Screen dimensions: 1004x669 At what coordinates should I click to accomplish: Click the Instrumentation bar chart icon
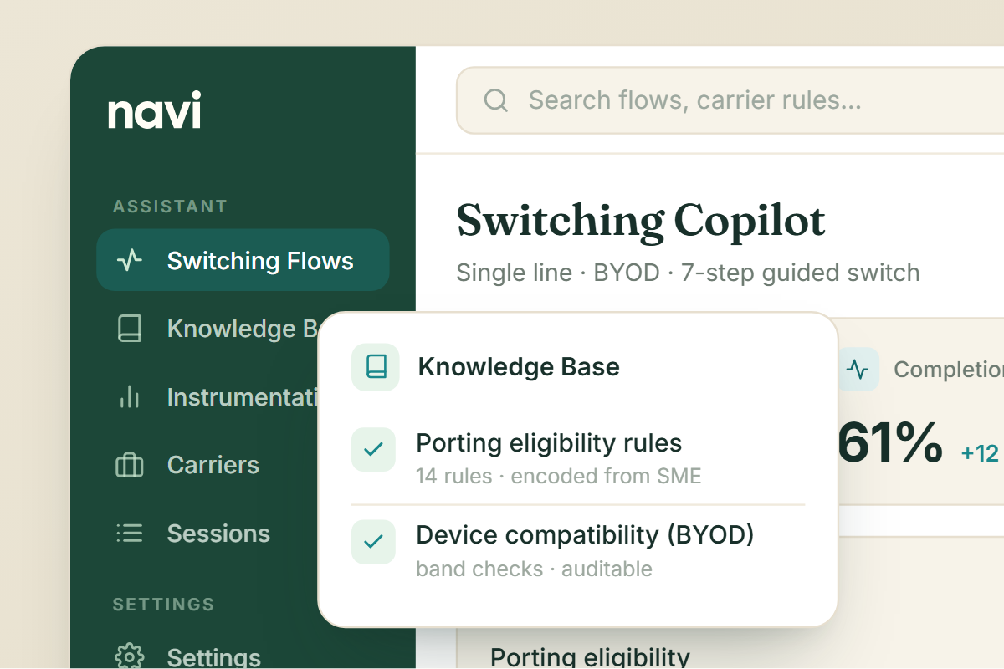(129, 396)
